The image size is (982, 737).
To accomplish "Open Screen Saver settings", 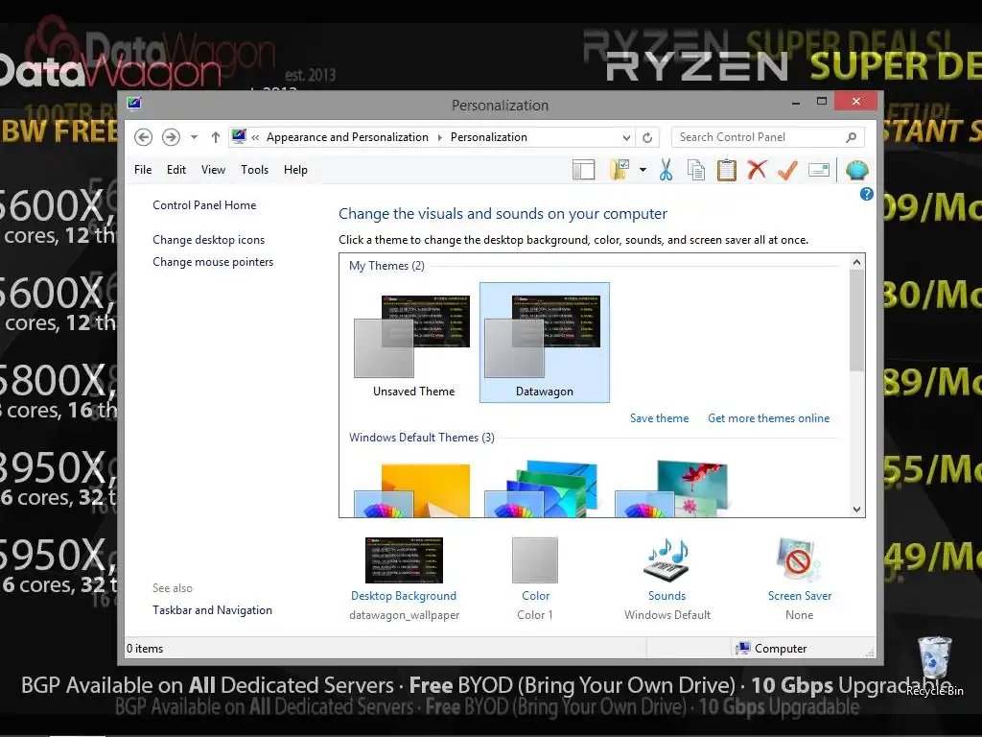I will click(799, 577).
